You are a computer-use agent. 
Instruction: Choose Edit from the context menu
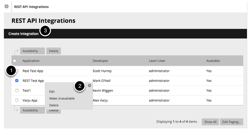52,92
